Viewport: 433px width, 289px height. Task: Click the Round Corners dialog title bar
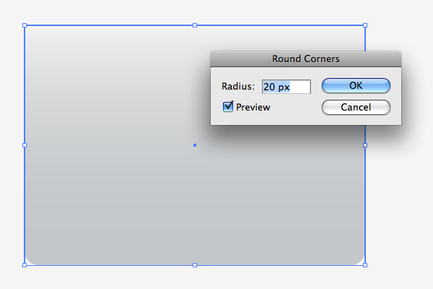click(306, 59)
